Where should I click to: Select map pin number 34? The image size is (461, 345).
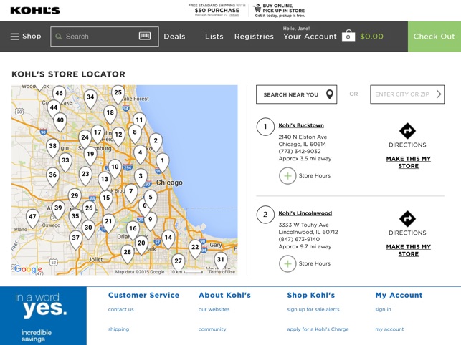click(90, 99)
